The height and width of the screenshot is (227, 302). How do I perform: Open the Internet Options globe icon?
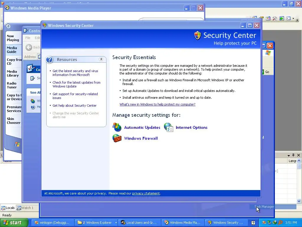(x=168, y=127)
